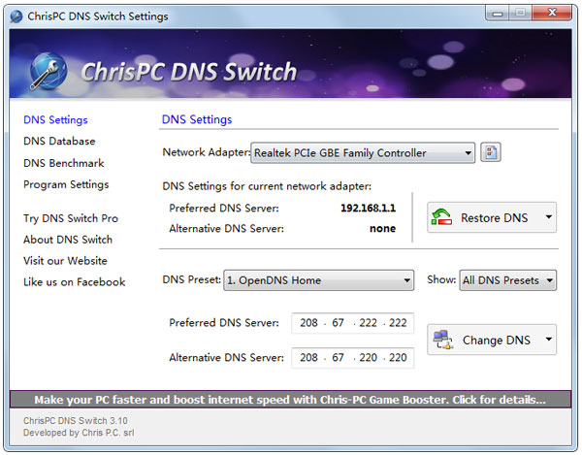Screen dimensions: 582x455
Task: Expand the Change DNS dropdown arrow
Action: pyautogui.click(x=549, y=339)
